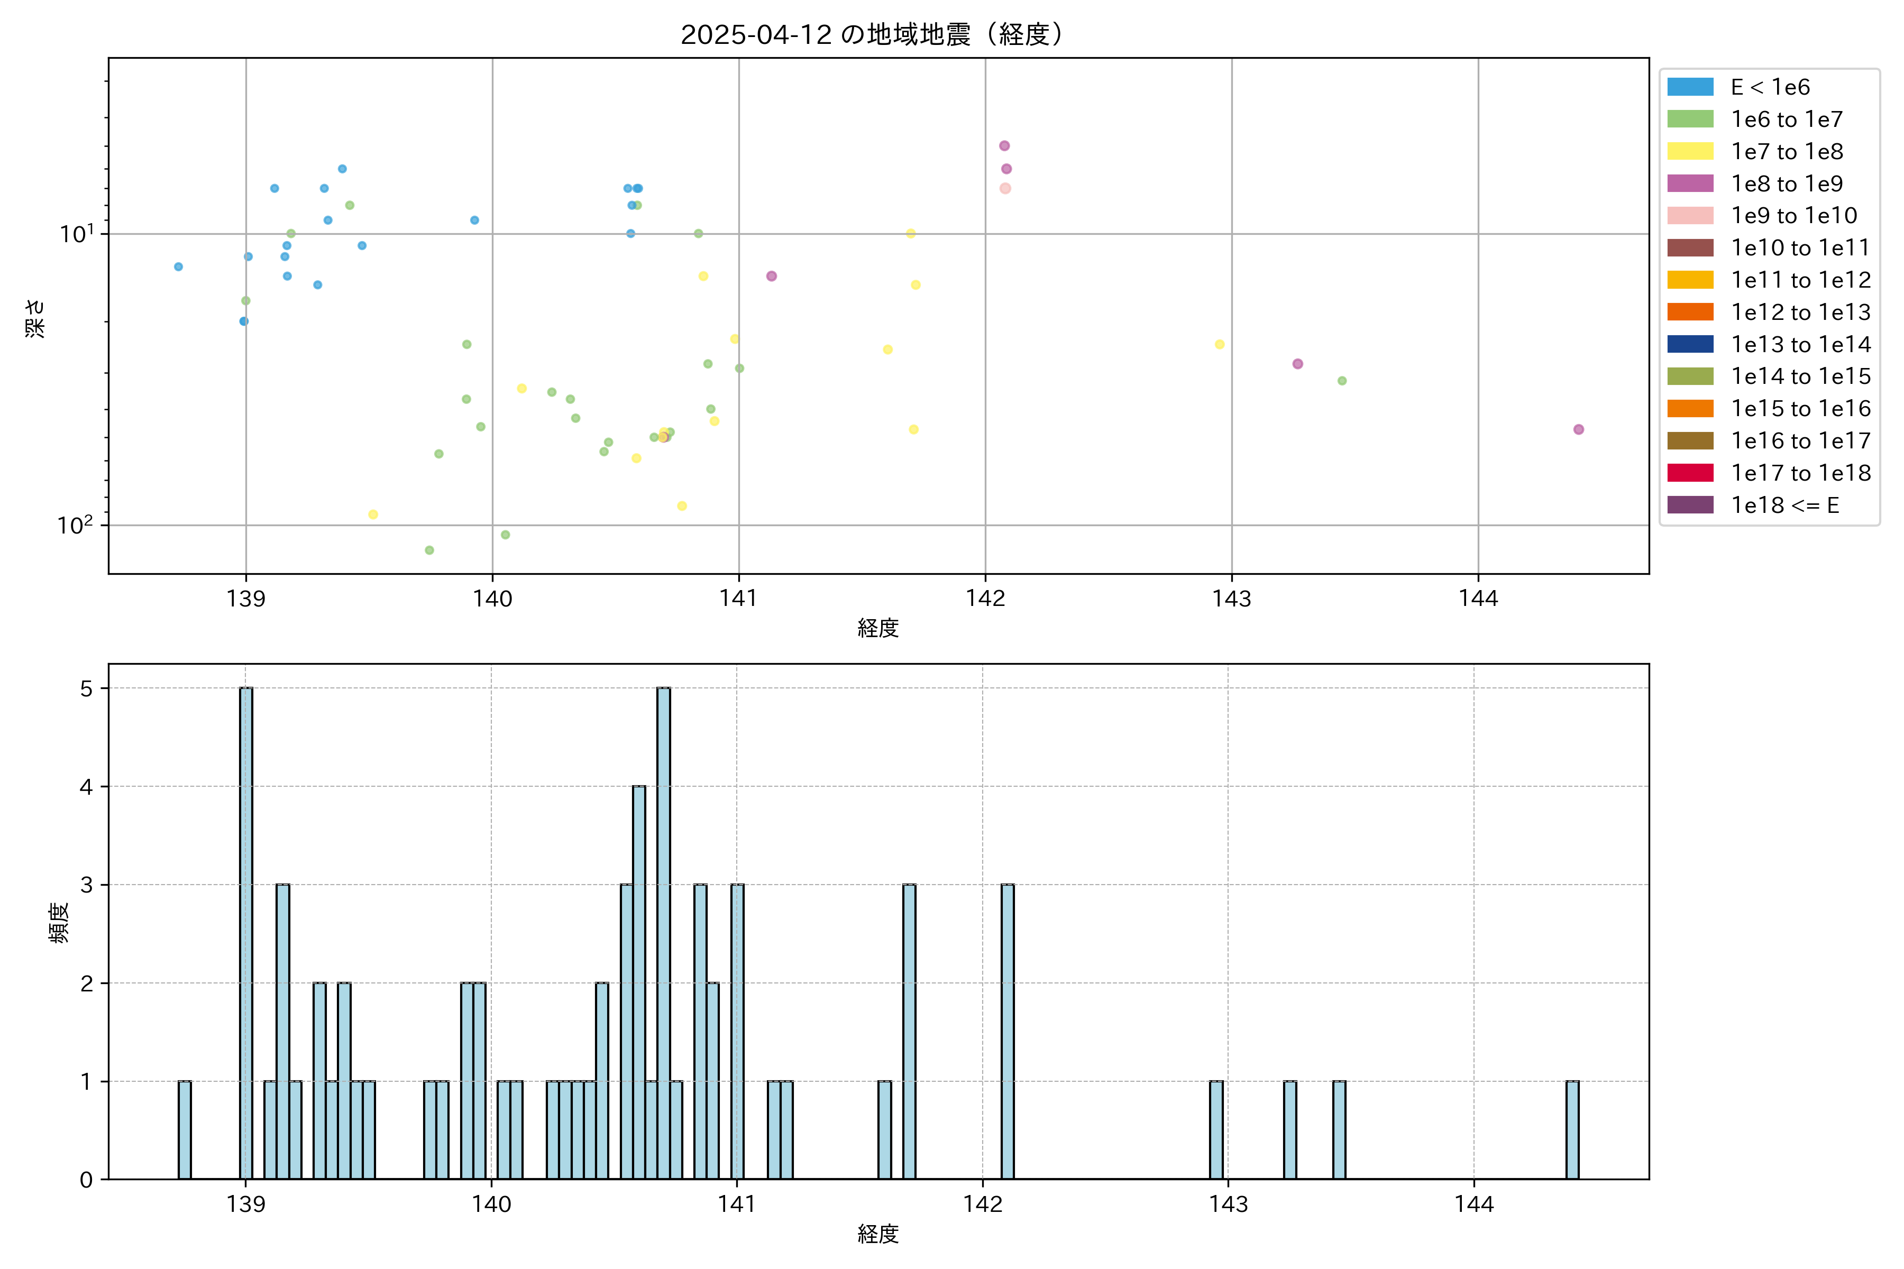This screenshot has width=1904, height=1269.
Task: Click the navy '1e13 to 1e14' legend swatch
Action: pyautogui.click(x=1689, y=345)
